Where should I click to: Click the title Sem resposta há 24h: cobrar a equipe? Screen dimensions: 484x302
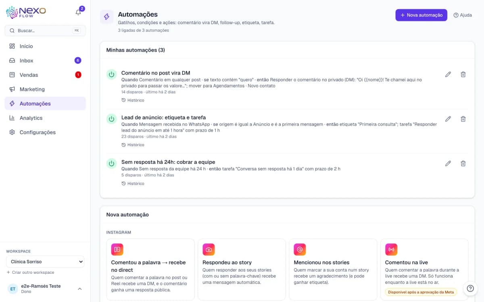(168, 162)
